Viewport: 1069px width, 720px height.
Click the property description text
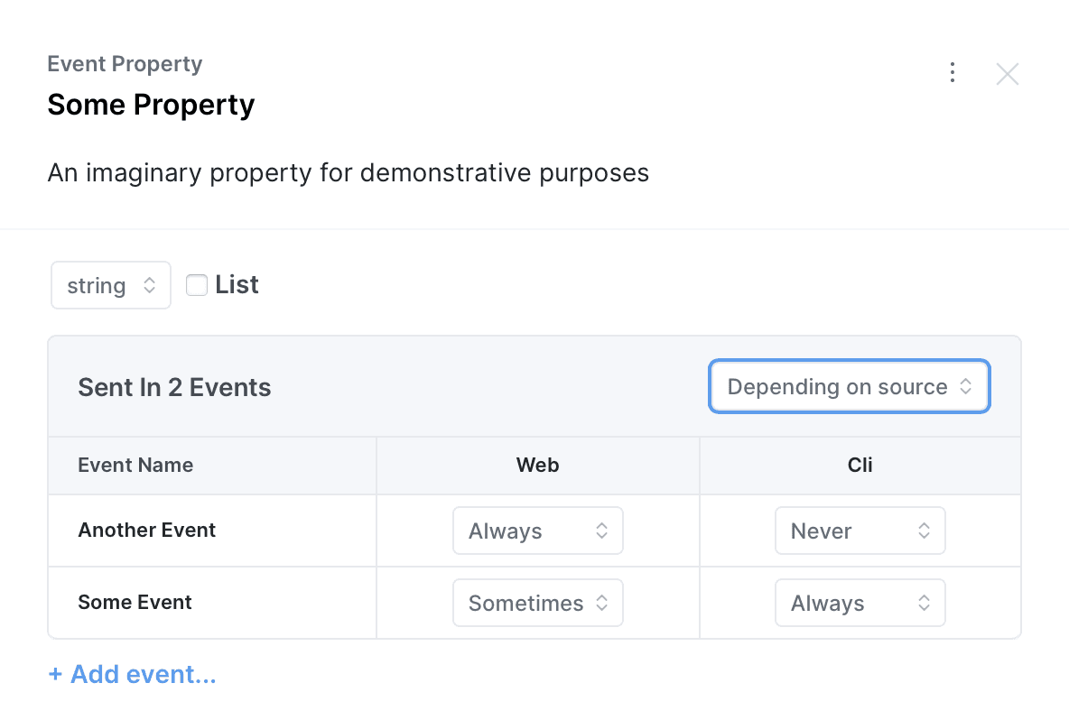click(347, 172)
